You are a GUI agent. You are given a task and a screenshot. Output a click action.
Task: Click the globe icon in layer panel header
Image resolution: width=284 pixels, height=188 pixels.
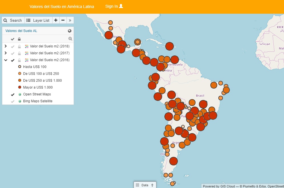[x=70, y=31]
